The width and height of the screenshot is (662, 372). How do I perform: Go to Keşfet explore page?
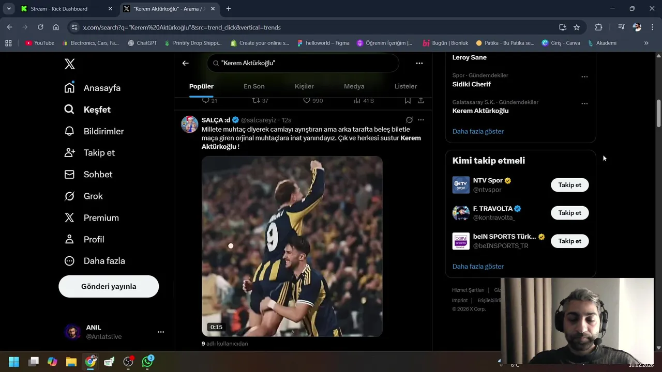[87, 110]
